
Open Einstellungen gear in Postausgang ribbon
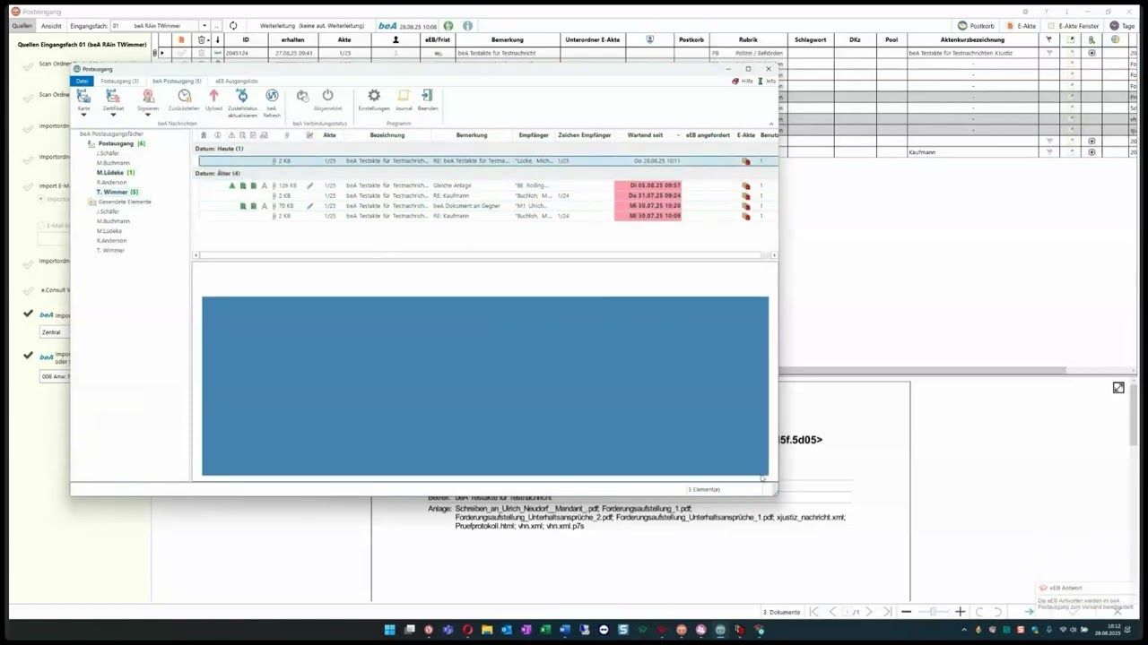374,96
